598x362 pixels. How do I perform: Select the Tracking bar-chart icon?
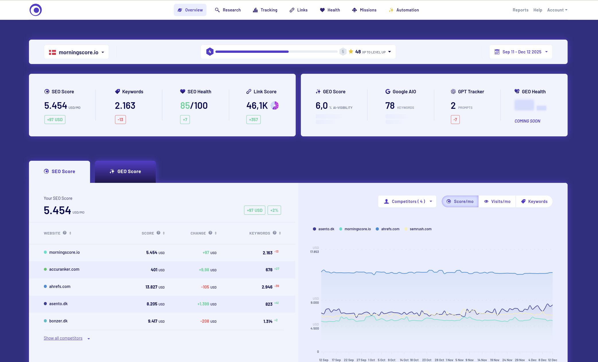pos(255,10)
